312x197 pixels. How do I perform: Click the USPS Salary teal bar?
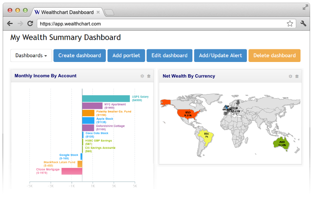106,99
